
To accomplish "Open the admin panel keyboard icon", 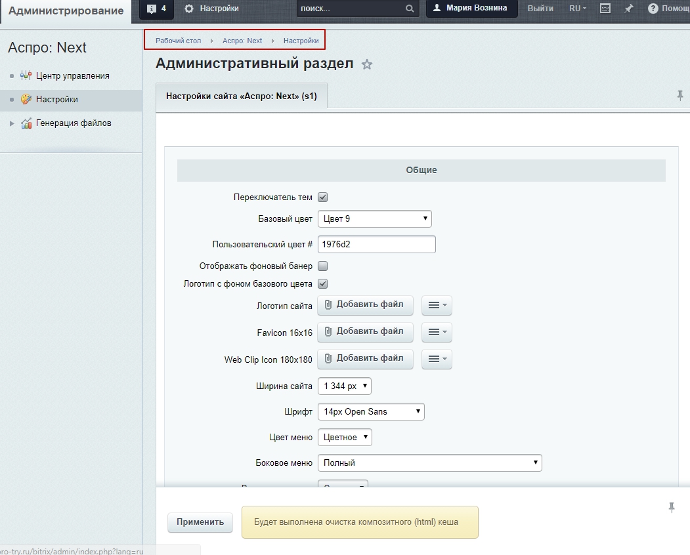I will point(605,9).
